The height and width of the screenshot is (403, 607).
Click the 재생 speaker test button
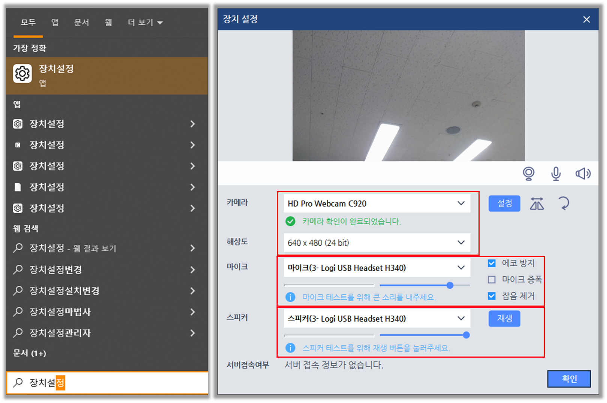click(504, 319)
